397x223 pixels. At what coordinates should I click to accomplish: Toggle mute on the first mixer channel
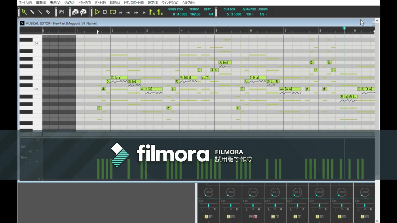click(206, 216)
